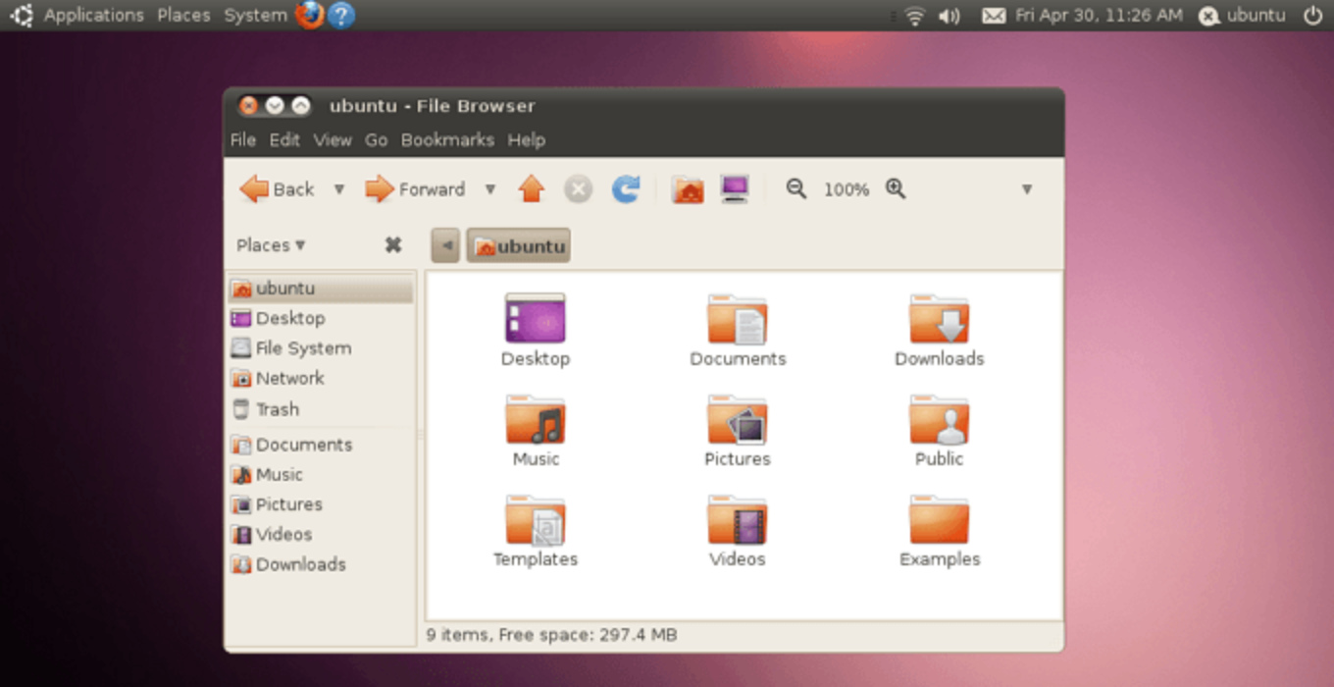Select Trash in the sidebar
Viewport: 1334px width, 687px height.
pos(321,409)
